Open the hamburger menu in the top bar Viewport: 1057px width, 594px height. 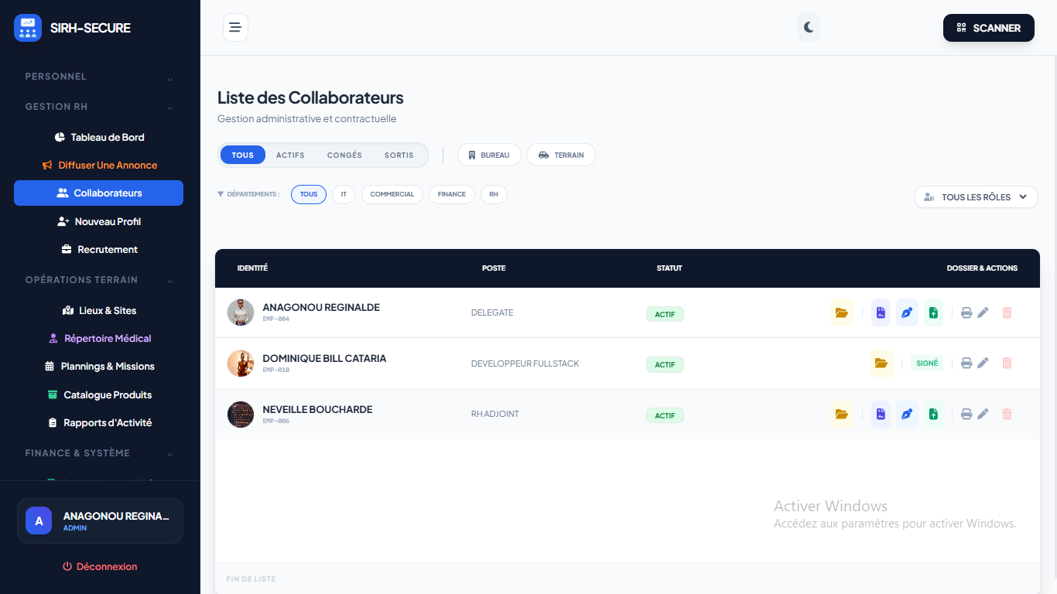pos(235,27)
